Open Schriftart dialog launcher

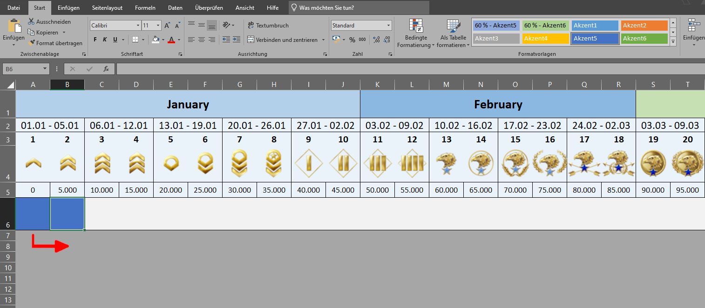(180, 54)
